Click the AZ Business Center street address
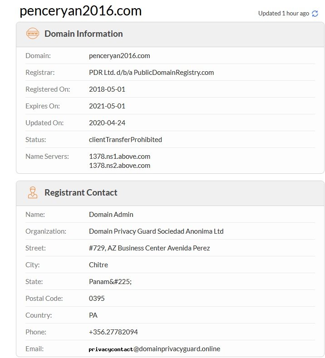Screen dimensions: 325x358 (x=149, y=248)
